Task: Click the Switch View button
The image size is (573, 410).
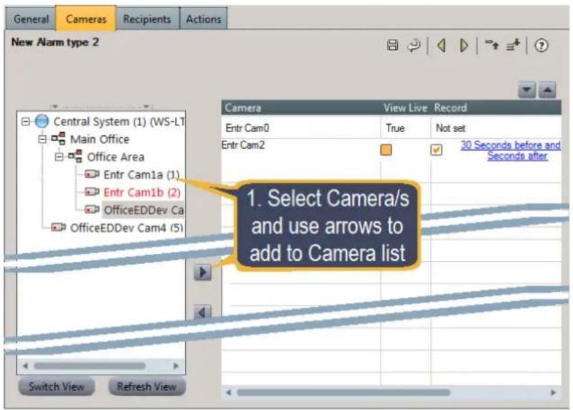Action: (x=57, y=386)
